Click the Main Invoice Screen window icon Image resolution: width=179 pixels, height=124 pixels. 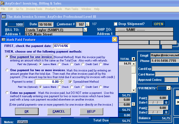click(x=4, y=17)
